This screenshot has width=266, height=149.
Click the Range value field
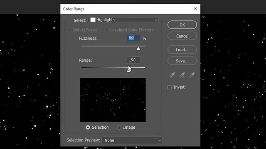(x=133, y=60)
